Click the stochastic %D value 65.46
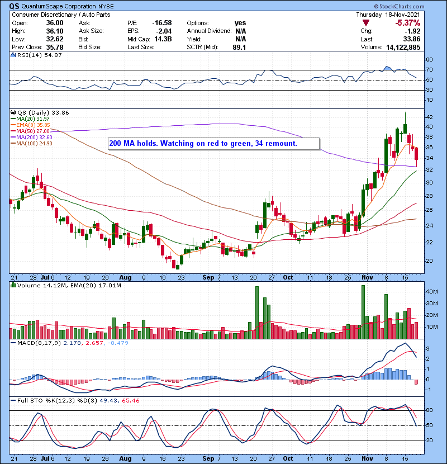Image resolution: width=447 pixels, height=464 pixels. tap(130, 401)
